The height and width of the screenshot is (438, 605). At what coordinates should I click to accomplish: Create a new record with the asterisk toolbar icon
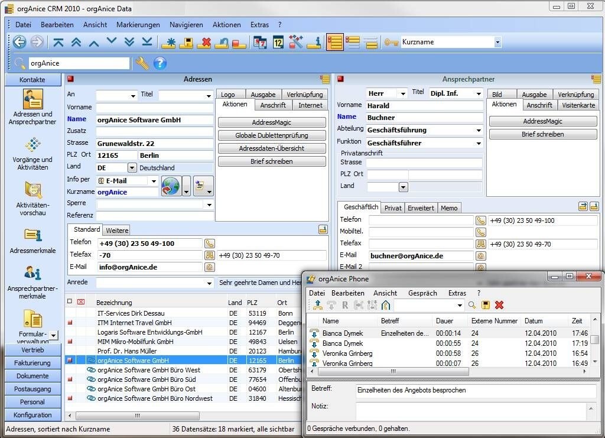point(170,42)
